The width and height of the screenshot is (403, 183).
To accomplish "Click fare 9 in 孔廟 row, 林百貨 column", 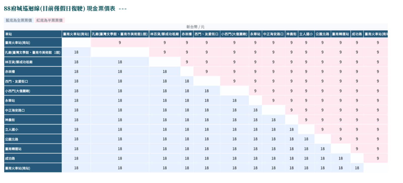I will pyautogui.click(x=165, y=52).
